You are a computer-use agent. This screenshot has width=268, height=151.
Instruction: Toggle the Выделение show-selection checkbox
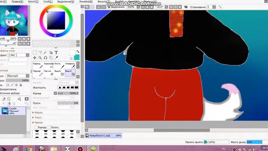point(109,7)
